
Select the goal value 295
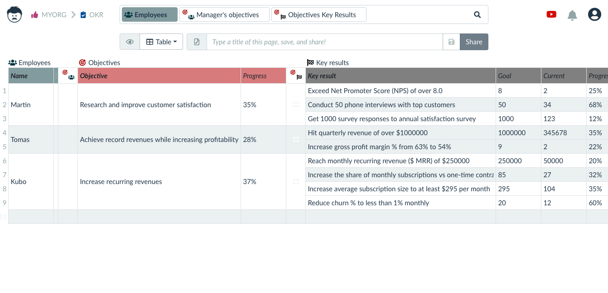(518, 189)
